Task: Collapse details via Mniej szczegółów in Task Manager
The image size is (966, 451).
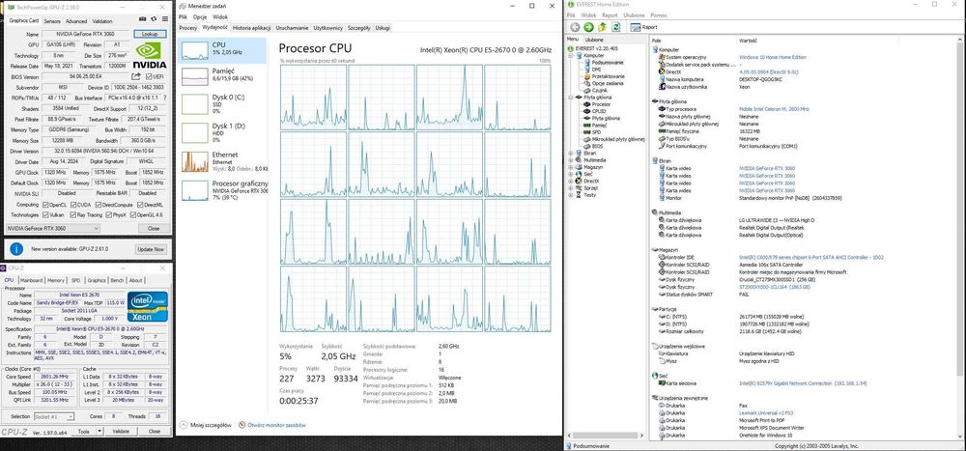Action: coord(205,425)
